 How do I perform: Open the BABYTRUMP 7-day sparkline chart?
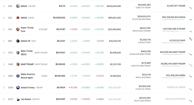click(x=191, y=65)
